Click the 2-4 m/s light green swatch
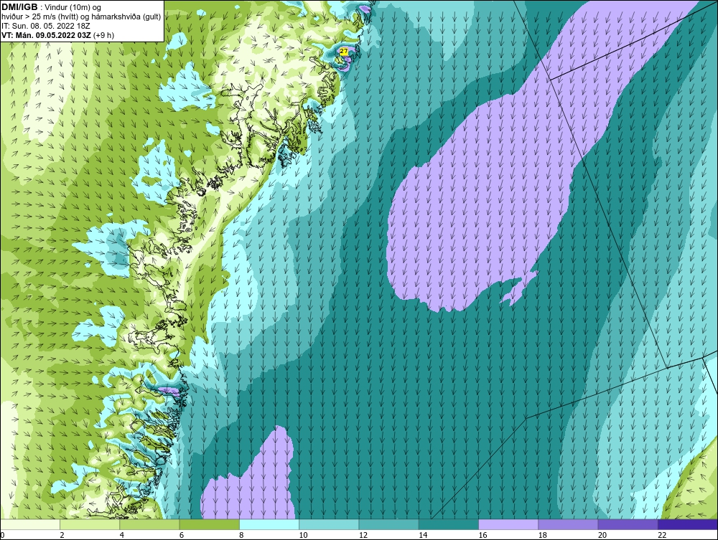The height and width of the screenshot is (540, 718). click(x=90, y=524)
